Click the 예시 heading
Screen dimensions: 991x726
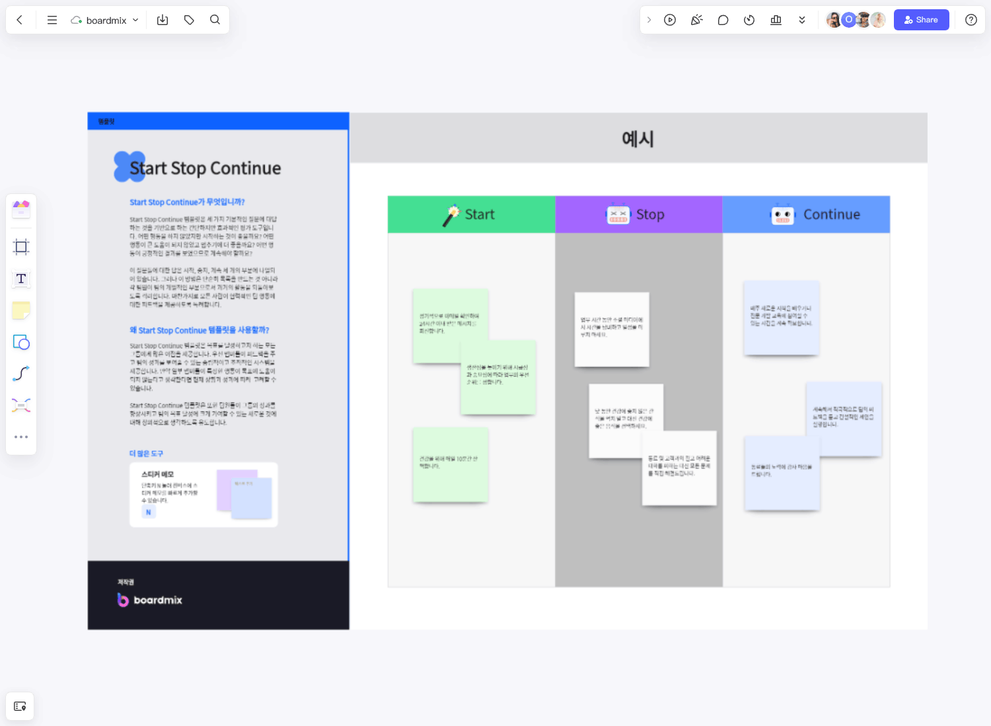click(638, 139)
